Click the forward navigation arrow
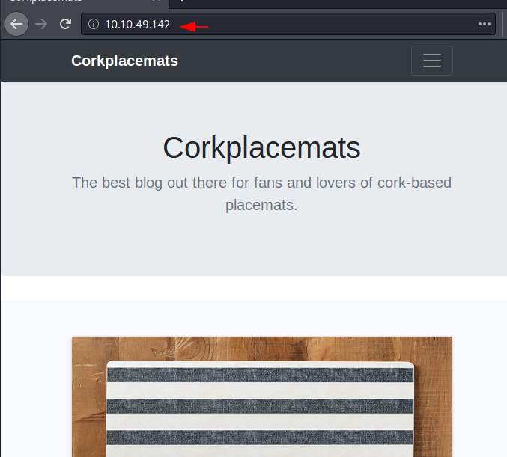The image size is (507, 457). point(41,24)
